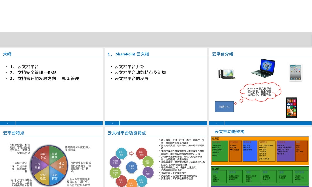Click the slide number 4 in the footer
Image resolution: width=312 pixels, height=187 pixels.
217,123
